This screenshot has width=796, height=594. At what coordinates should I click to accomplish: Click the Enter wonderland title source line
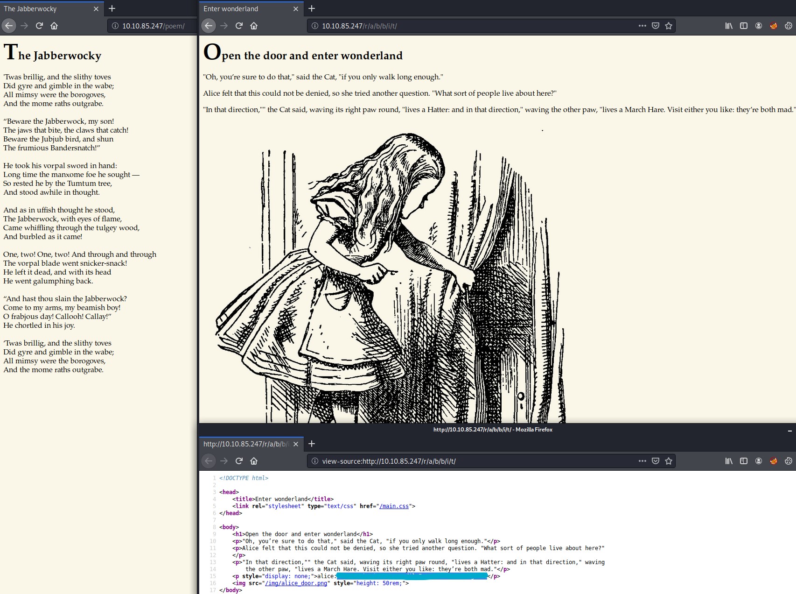pos(283,499)
